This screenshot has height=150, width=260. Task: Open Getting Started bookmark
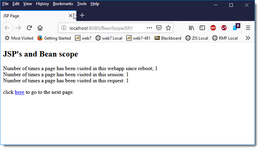click(x=54, y=38)
